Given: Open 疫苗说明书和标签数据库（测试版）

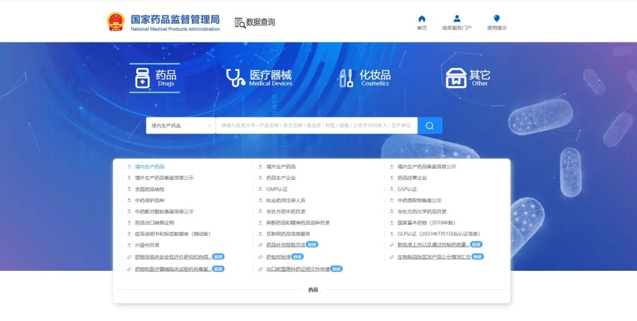Looking at the screenshot, I should pyautogui.click(x=173, y=234).
